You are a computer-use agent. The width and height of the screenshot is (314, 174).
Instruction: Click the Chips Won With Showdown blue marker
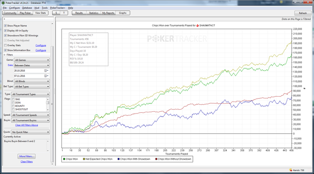click(118, 159)
